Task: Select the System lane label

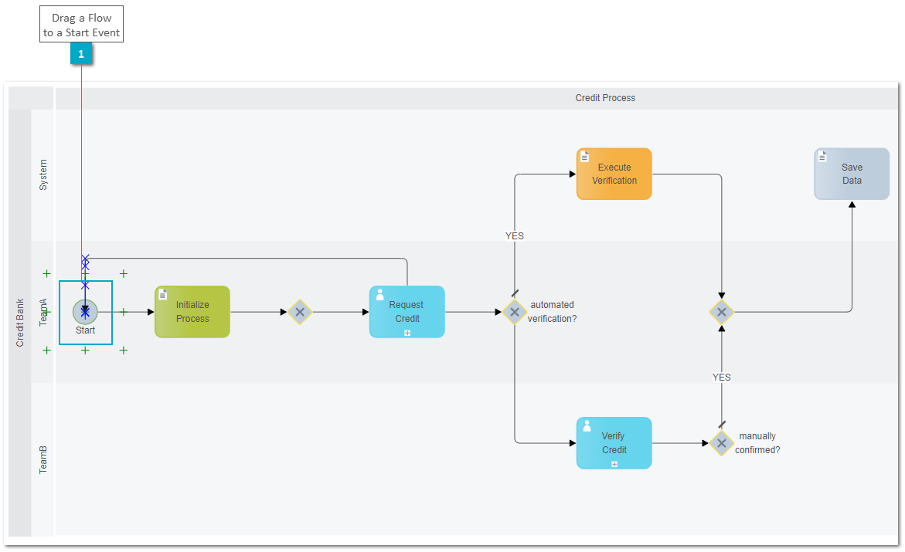Action: click(x=43, y=174)
